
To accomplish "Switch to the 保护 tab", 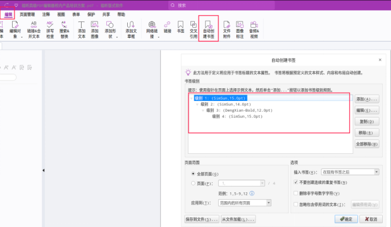I will (x=91, y=15).
